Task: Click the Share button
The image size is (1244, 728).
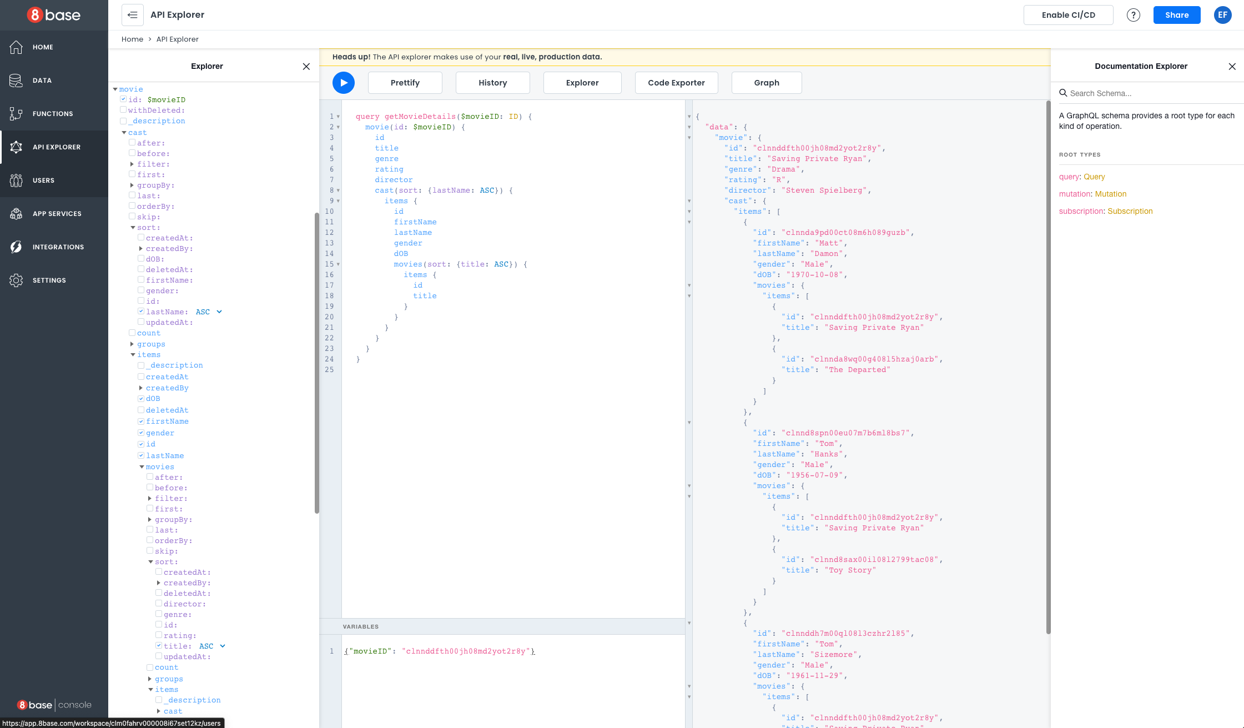Action: coord(1177,15)
